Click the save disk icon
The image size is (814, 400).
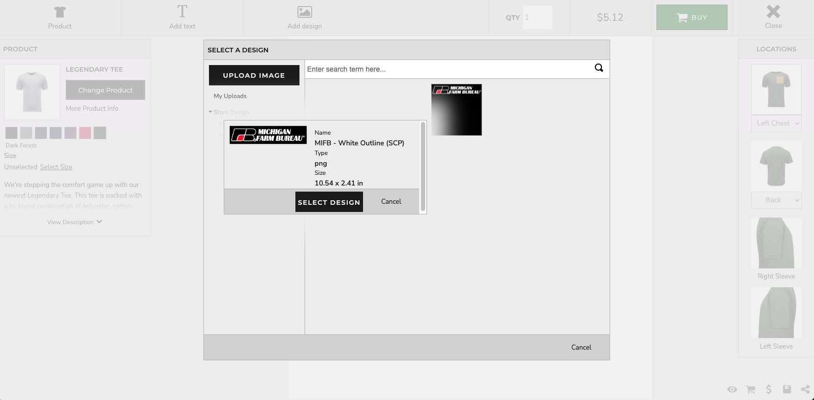coord(787,389)
